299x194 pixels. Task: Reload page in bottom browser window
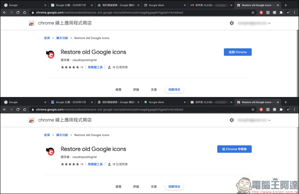(18, 109)
